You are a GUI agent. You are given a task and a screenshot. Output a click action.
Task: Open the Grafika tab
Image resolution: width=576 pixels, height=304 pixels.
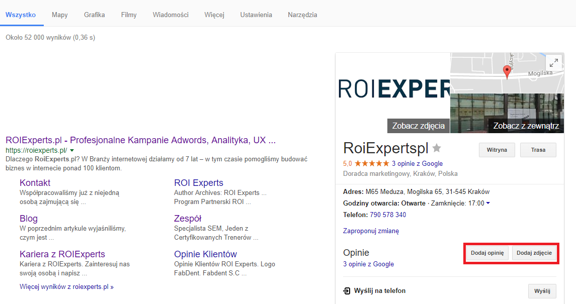tap(95, 15)
